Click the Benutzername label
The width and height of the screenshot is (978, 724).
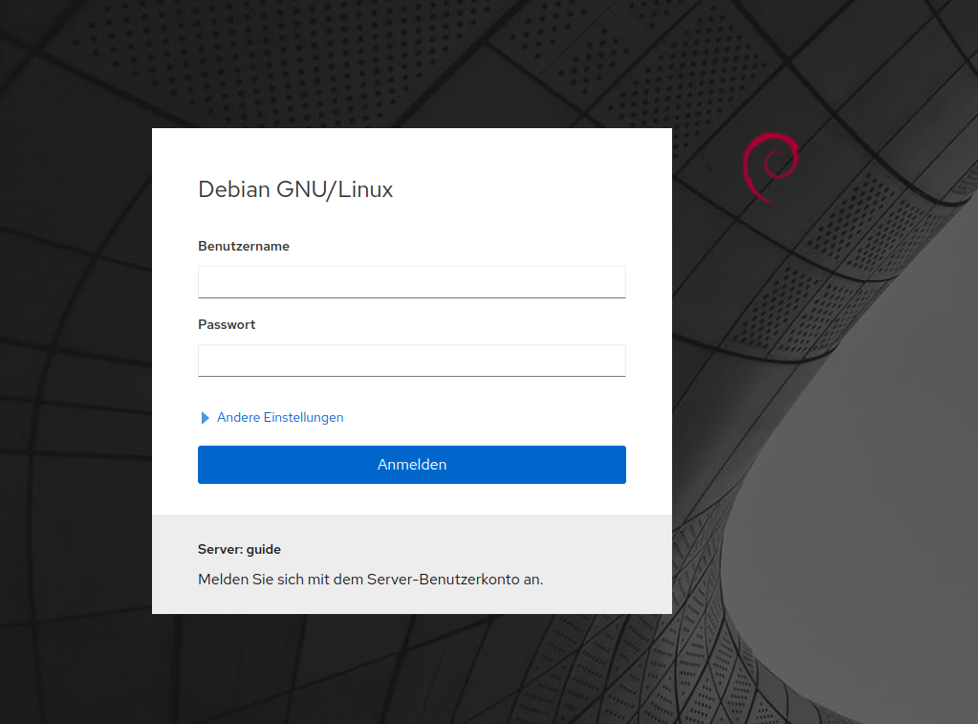pyautogui.click(x=243, y=246)
